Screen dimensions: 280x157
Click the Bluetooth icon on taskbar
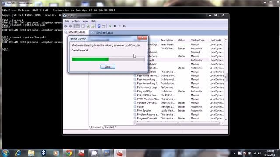click(43, 153)
